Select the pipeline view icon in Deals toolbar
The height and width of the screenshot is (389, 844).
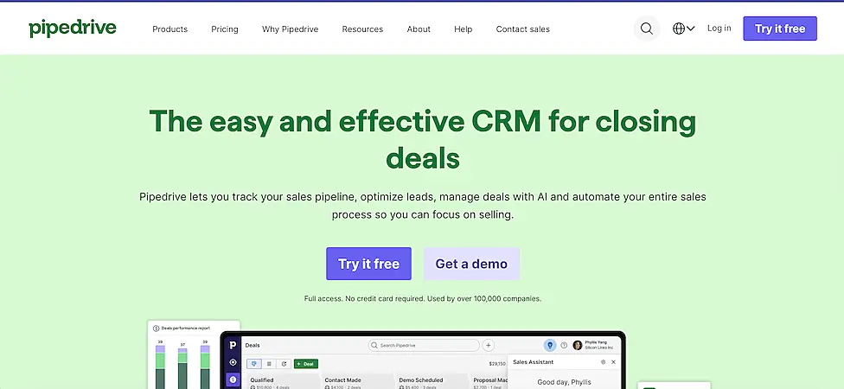(254, 364)
